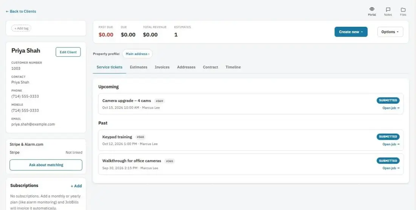Add a tag to the client

coord(21,28)
